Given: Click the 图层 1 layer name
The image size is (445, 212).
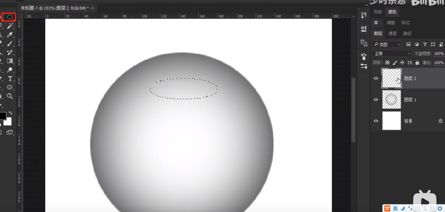Looking at the screenshot, I should 410,100.
